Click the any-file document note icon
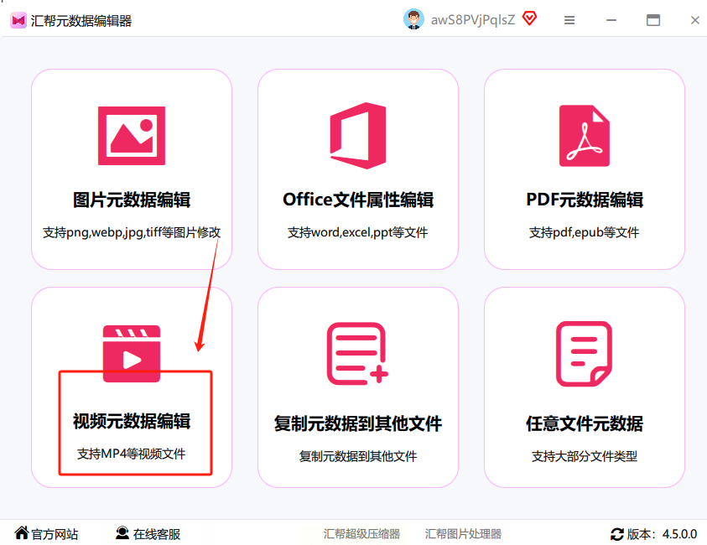This screenshot has width=707, height=545. click(585, 354)
